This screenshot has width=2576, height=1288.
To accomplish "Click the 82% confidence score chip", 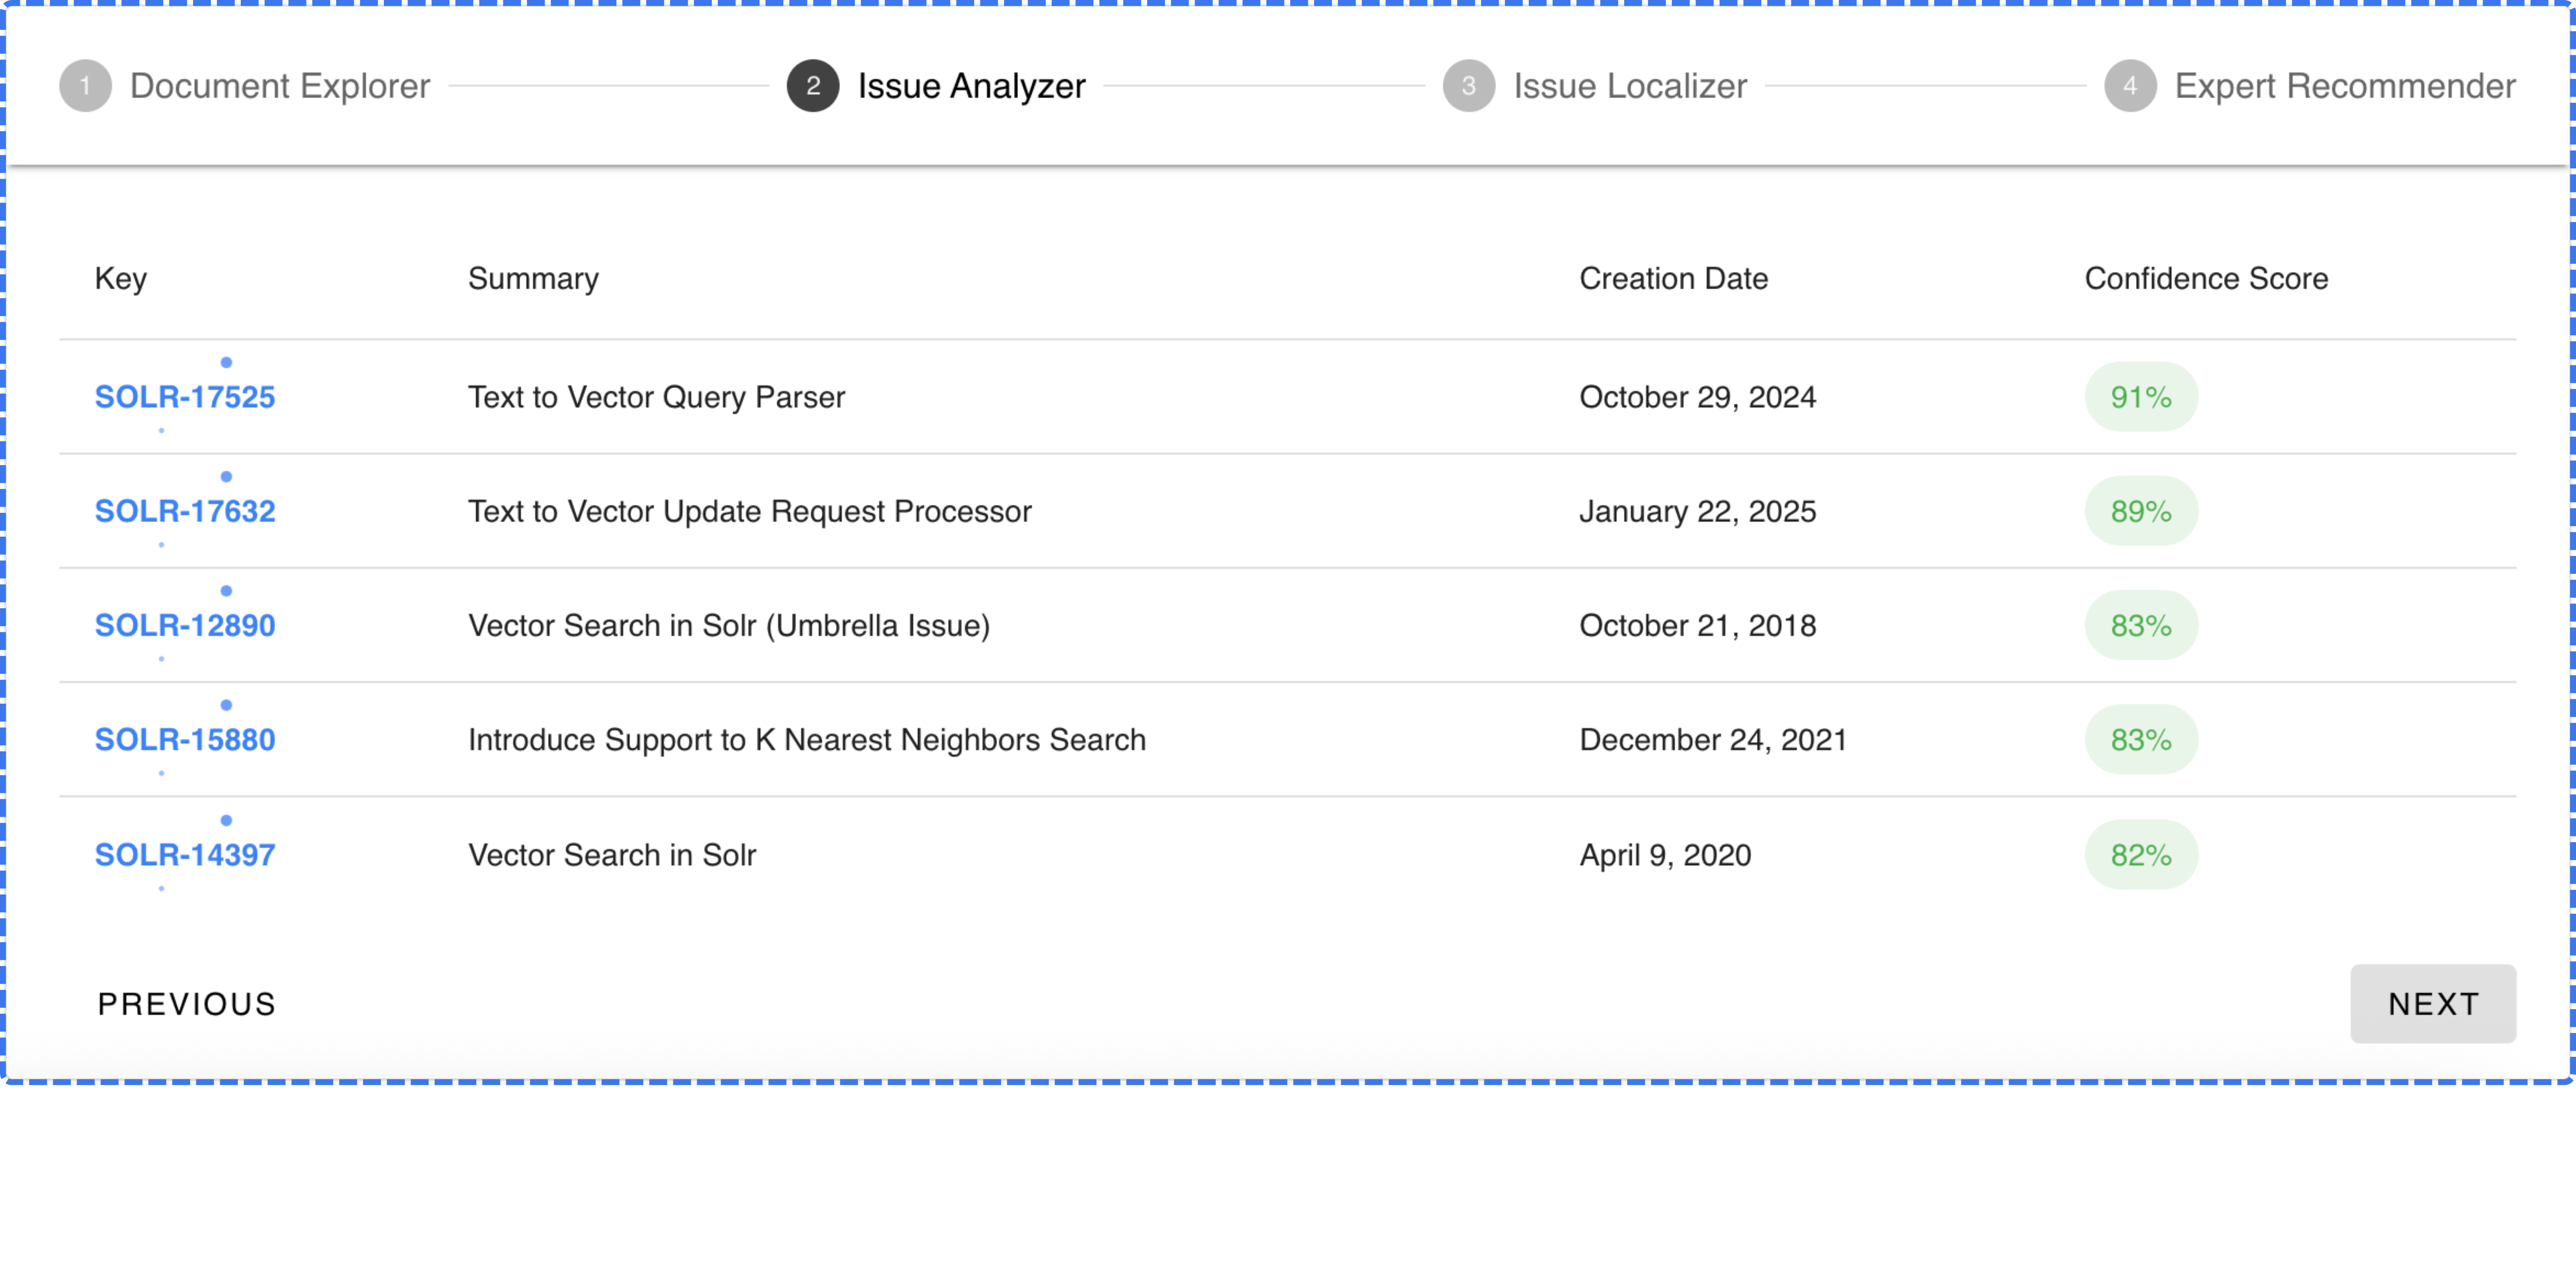I will click(2140, 855).
